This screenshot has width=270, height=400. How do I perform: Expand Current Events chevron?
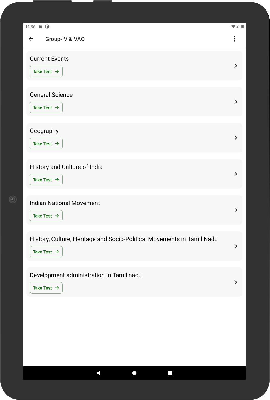pos(235,66)
